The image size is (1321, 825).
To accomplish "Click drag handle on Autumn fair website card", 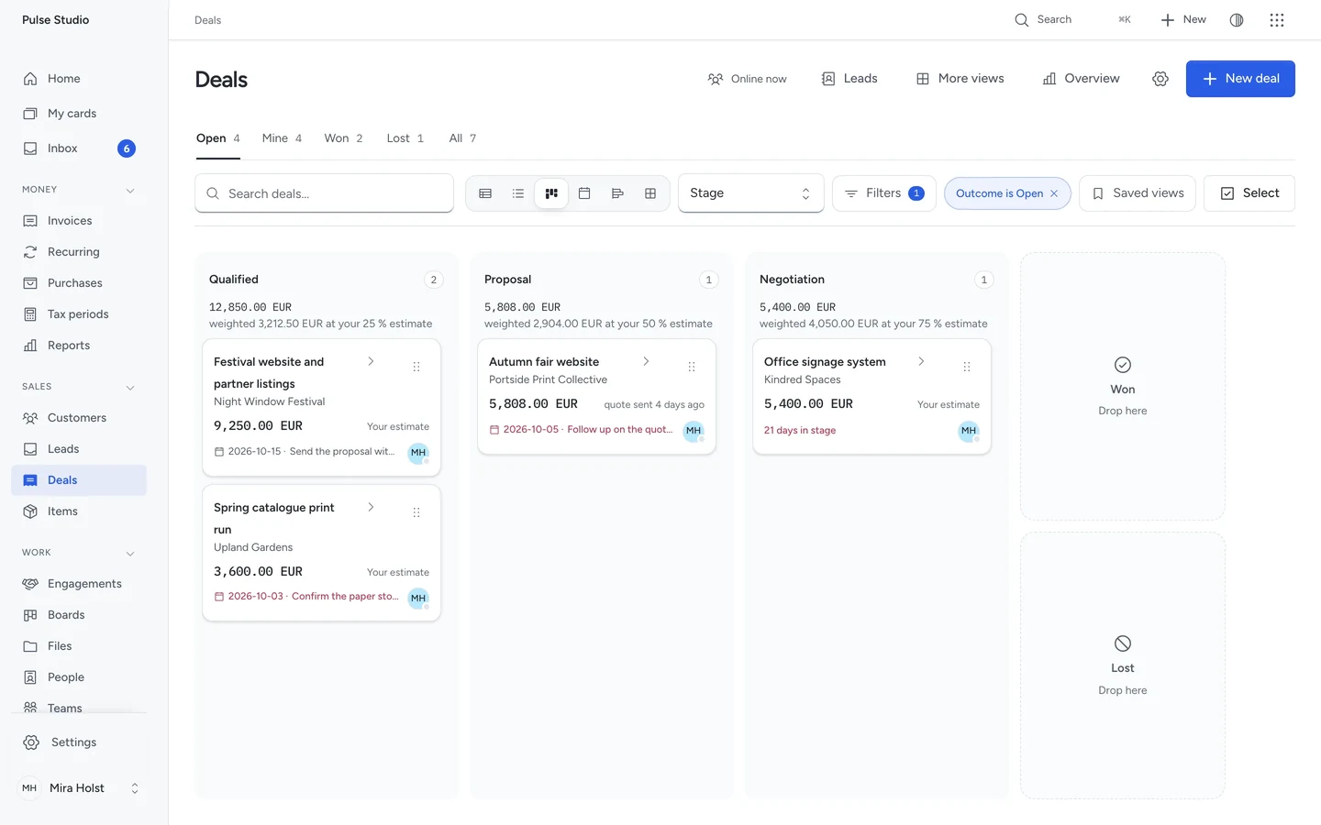I will [x=692, y=367].
